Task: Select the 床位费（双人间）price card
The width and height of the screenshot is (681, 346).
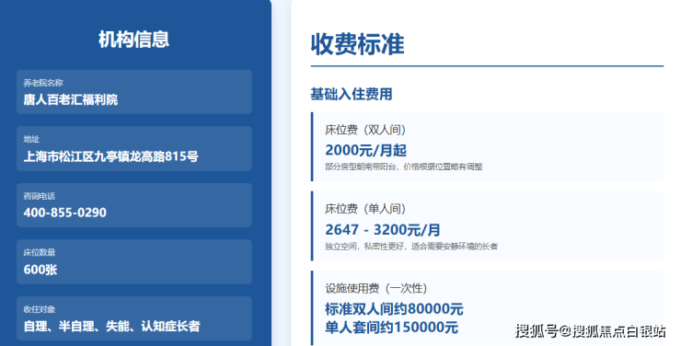Action: click(x=488, y=146)
